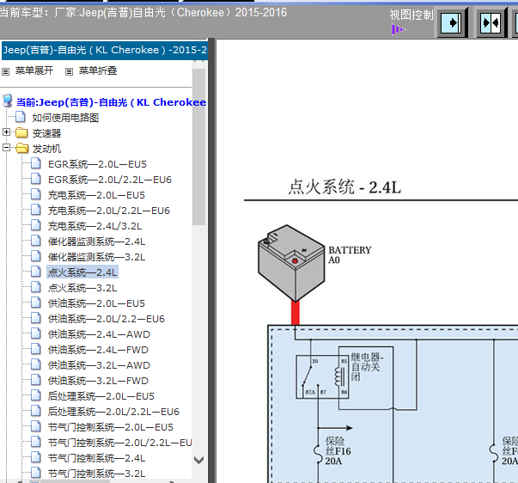Click the vertical splitter between panels
518x483 pixels.
211,260
